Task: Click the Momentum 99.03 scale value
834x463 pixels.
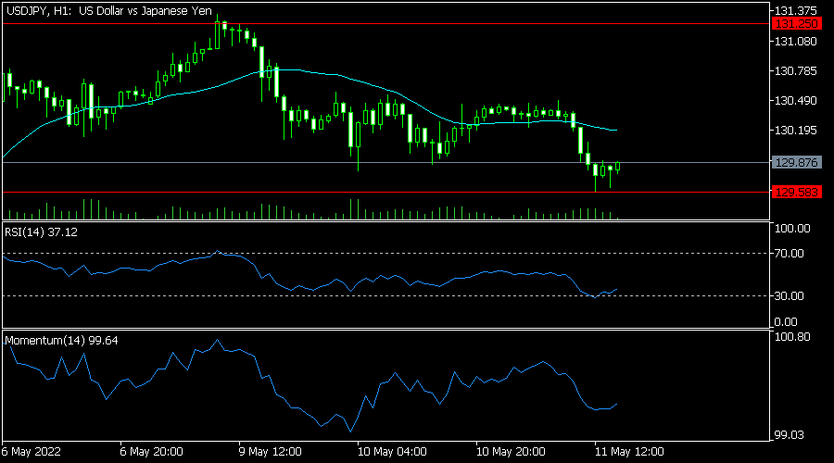Action: [790, 435]
